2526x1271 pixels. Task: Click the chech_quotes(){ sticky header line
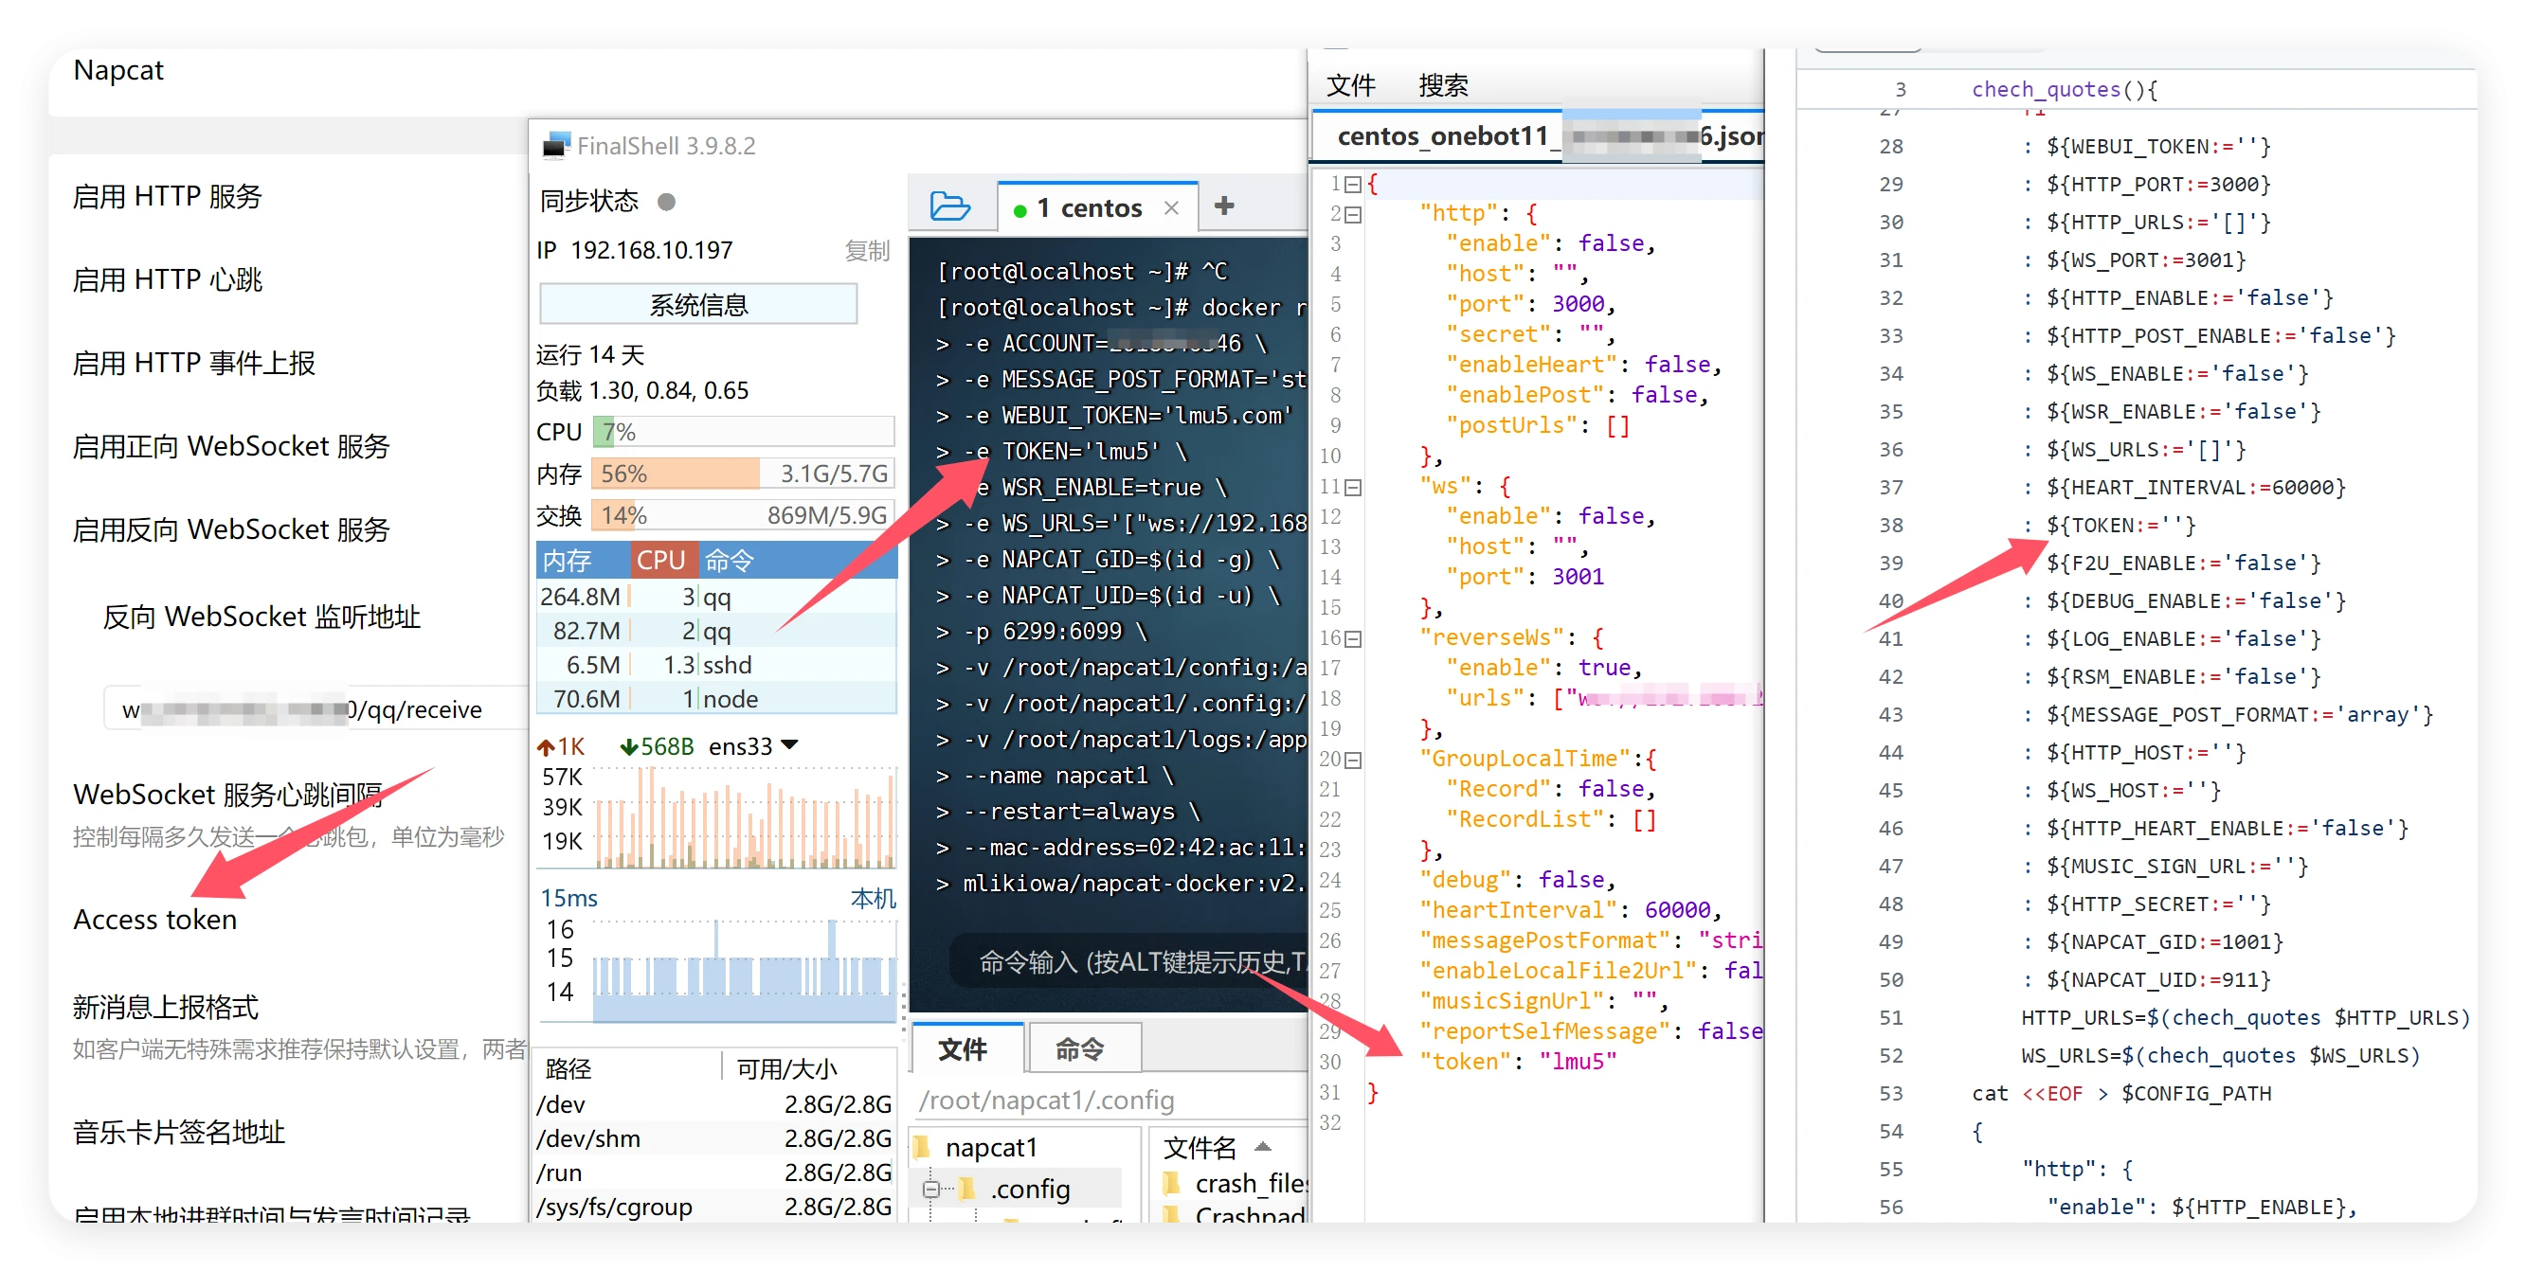pyautogui.click(x=2065, y=89)
